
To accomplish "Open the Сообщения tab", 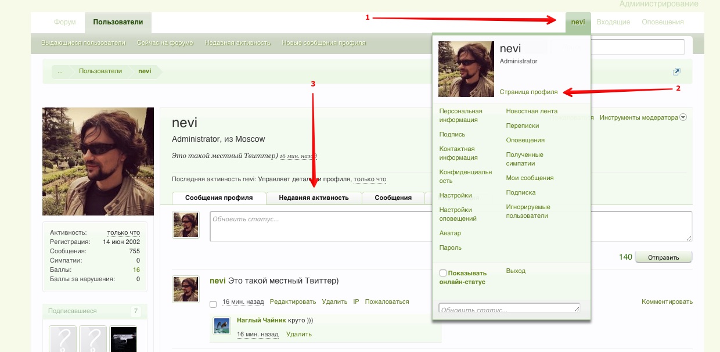I will (x=393, y=197).
